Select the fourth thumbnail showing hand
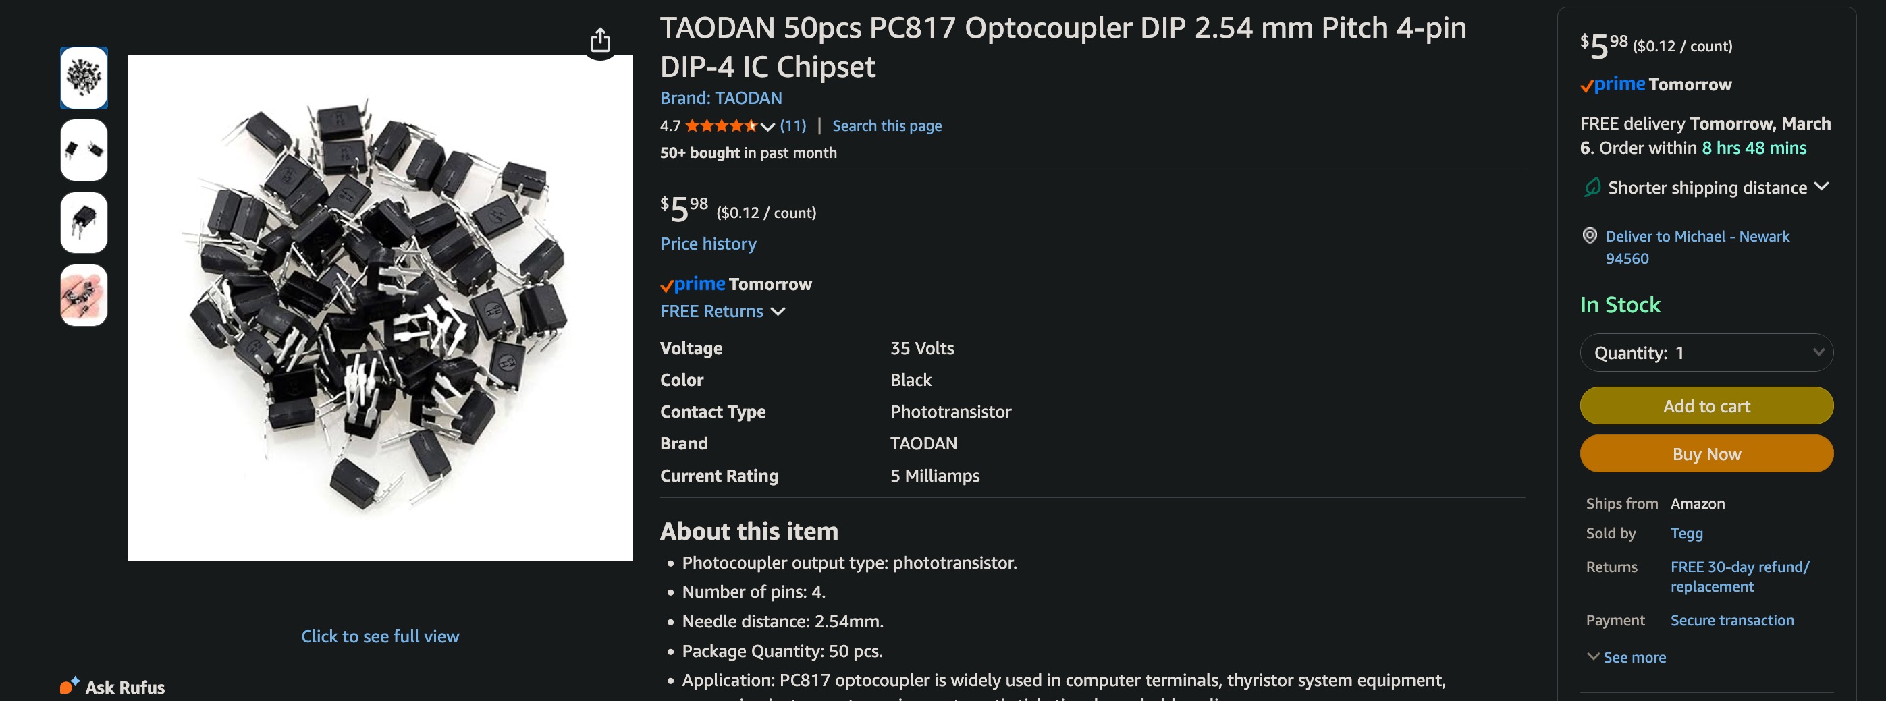Image resolution: width=1886 pixels, height=701 pixels. pyautogui.click(x=84, y=295)
